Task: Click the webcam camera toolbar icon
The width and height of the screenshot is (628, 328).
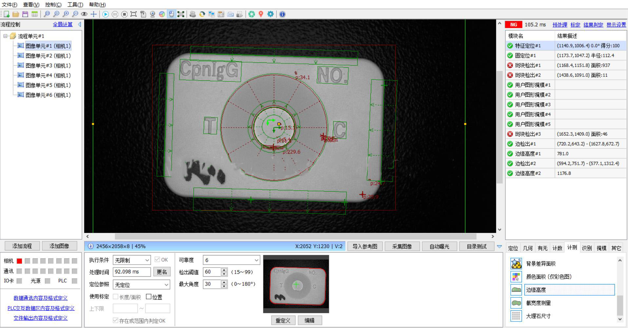Action: (x=153, y=14)
